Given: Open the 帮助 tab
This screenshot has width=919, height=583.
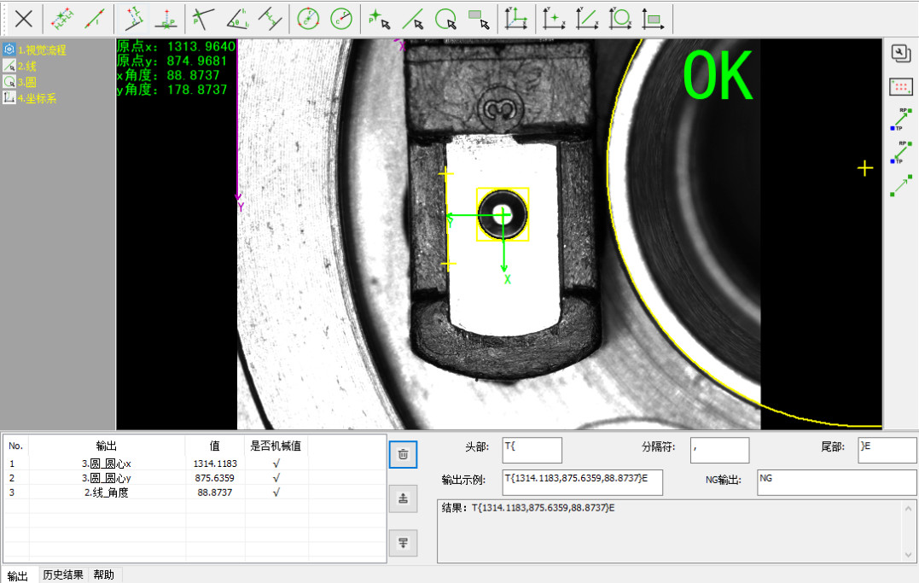Looking at the screenshot, I should (x=104, y=574).
